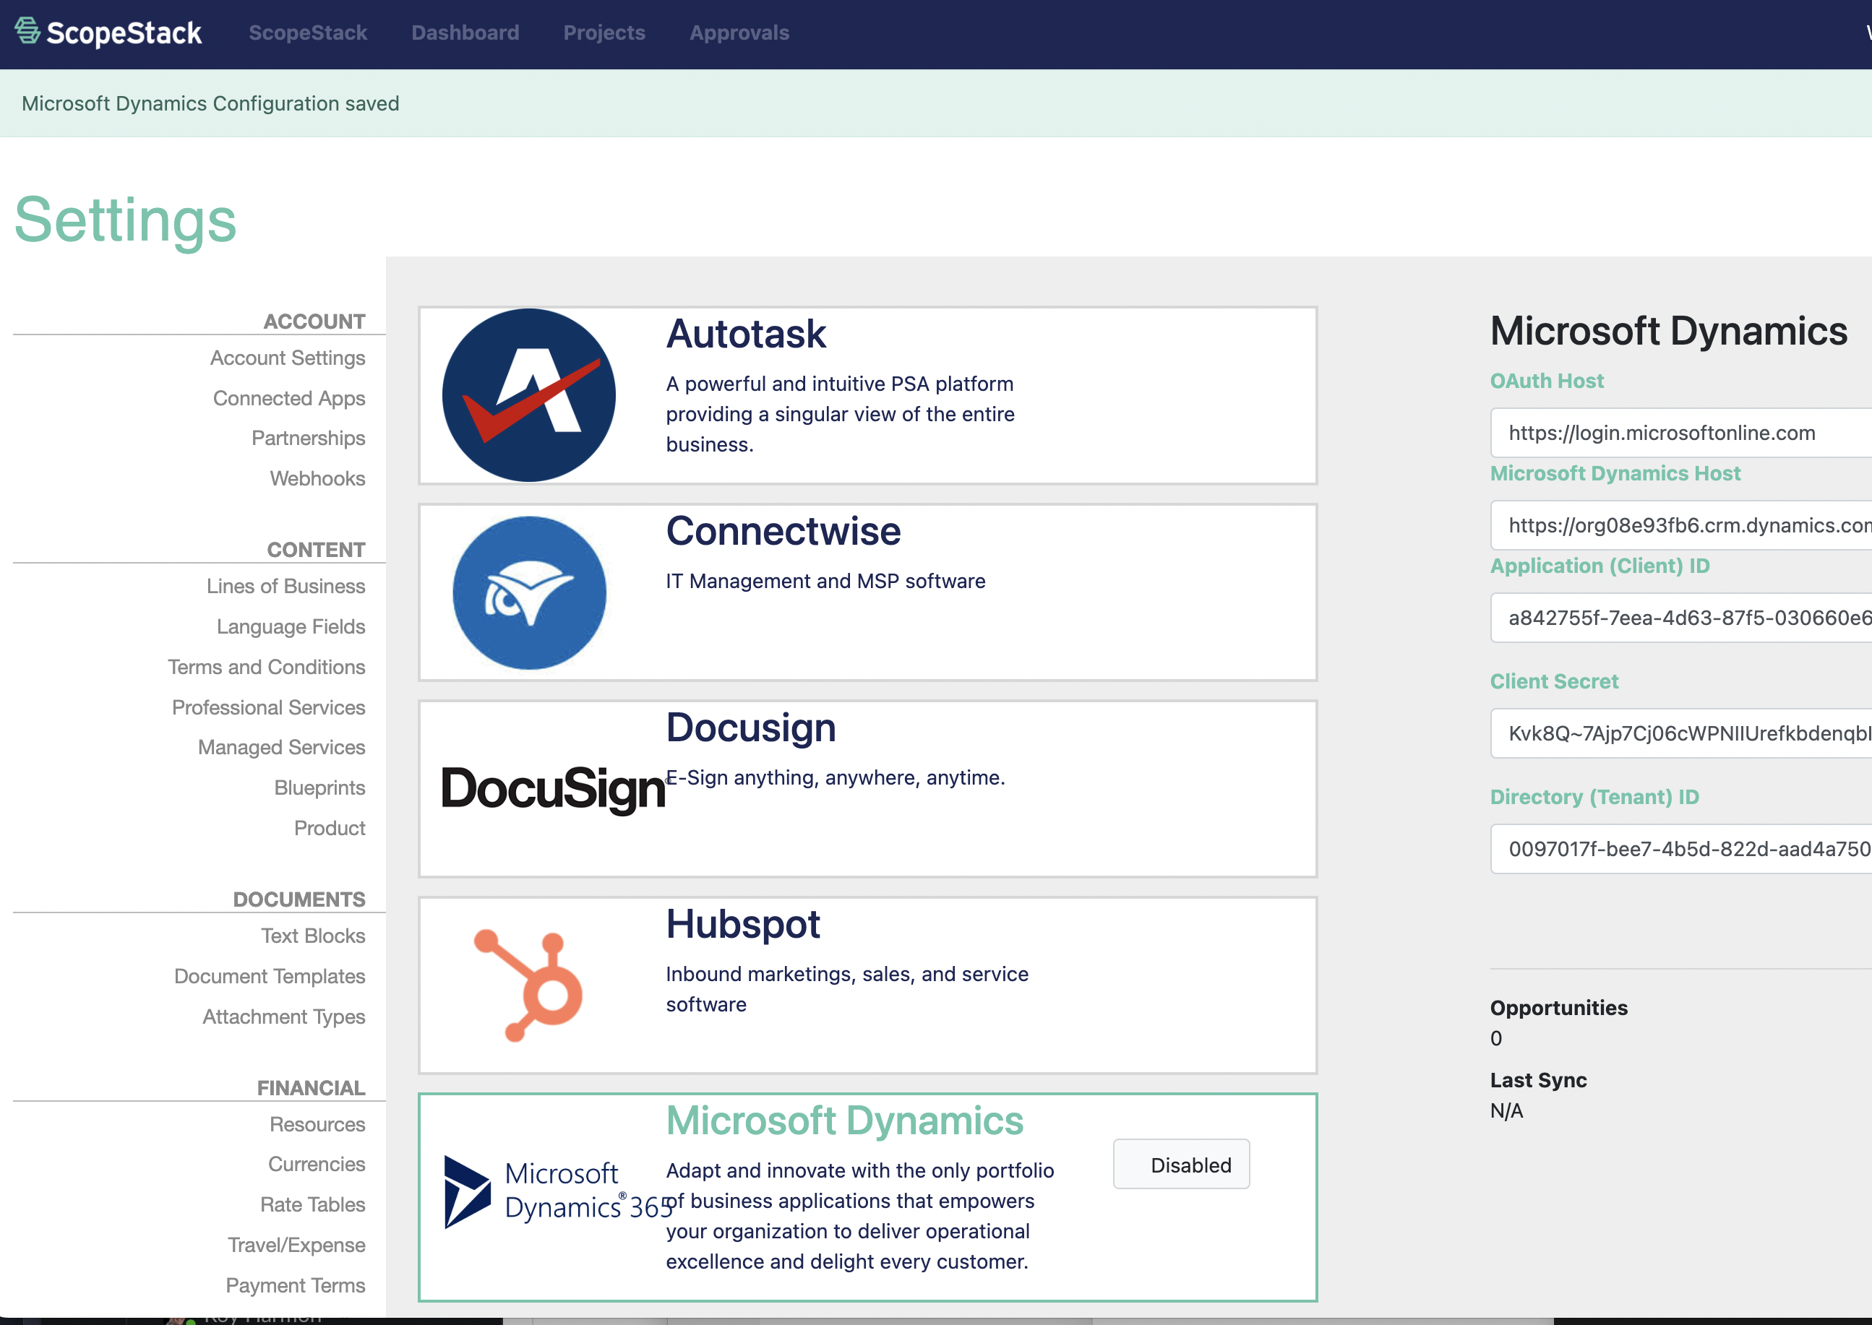
Task: Go to Account Settings
Action: pos(287,358)
